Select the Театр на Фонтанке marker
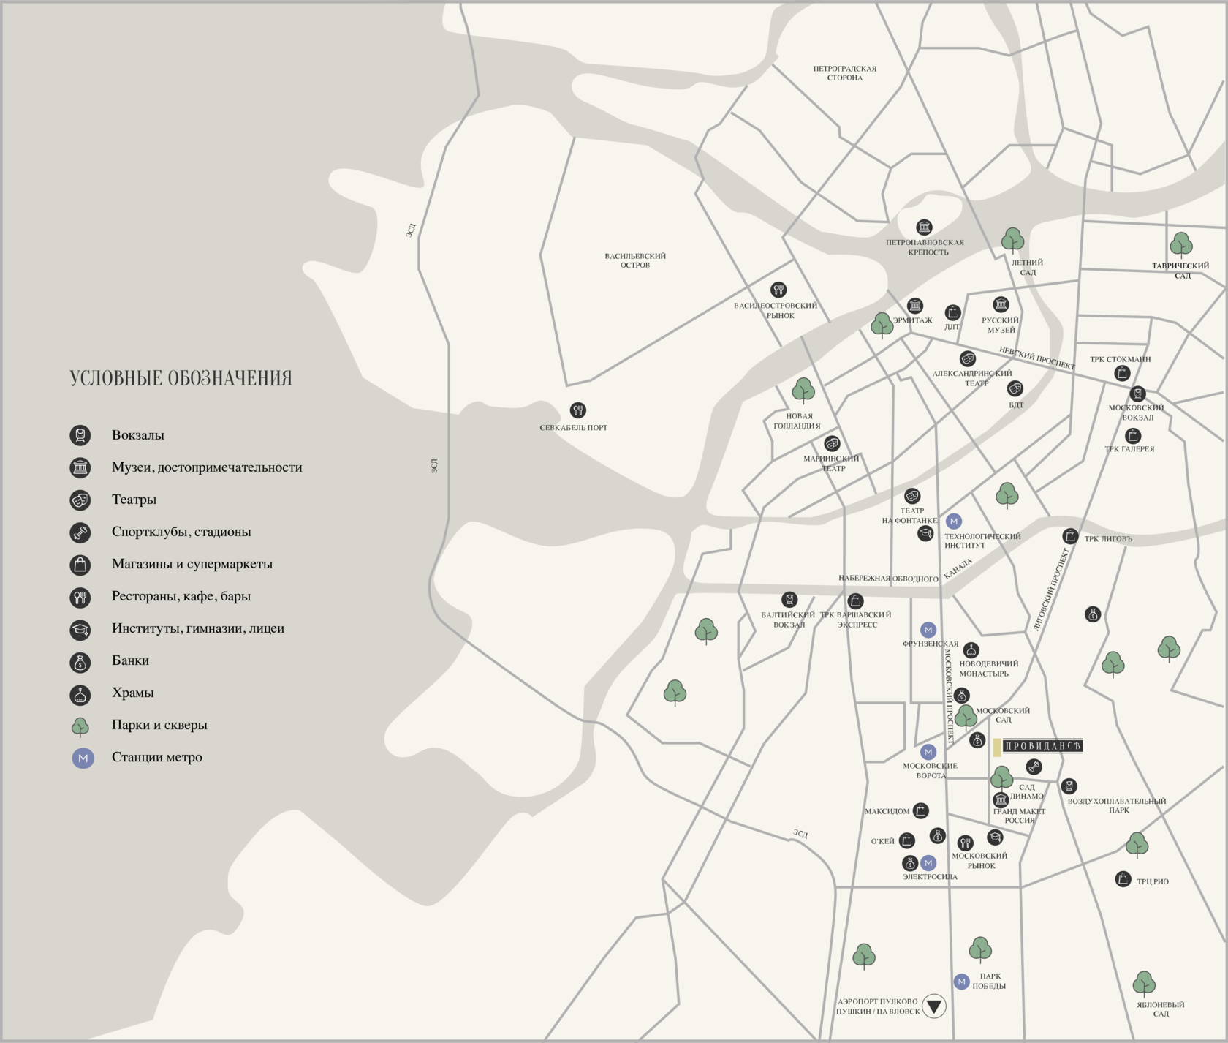This screenshot has width=1228, height=1043. pos(912,496)
